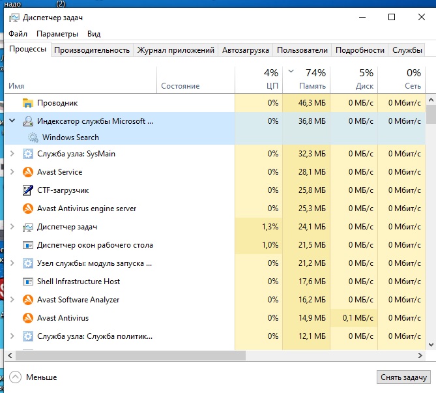Image resolution: width=436 pixels, height=393 pixels.
Task: Click the vertical scrollbar down arrow
Action: tap(431, 345)
